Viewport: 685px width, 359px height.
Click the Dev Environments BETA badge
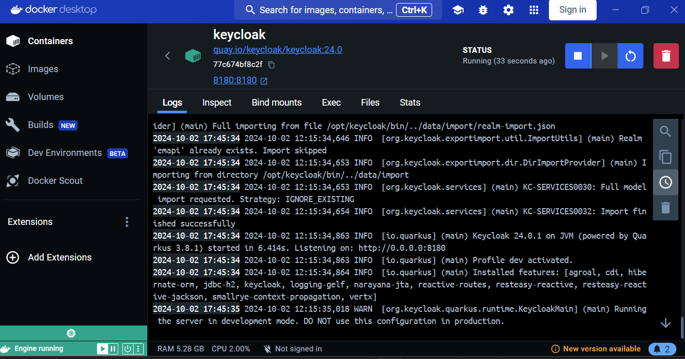click(117, 153)
